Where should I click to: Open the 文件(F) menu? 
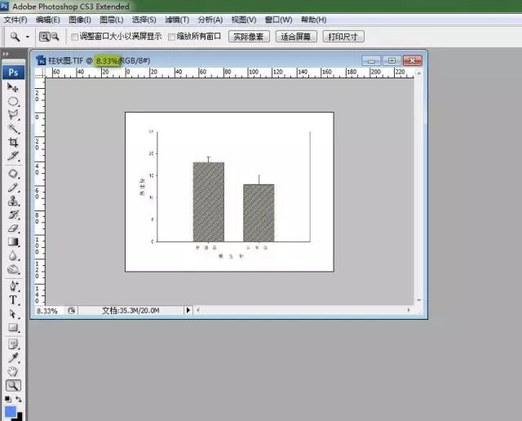(15, 20)
